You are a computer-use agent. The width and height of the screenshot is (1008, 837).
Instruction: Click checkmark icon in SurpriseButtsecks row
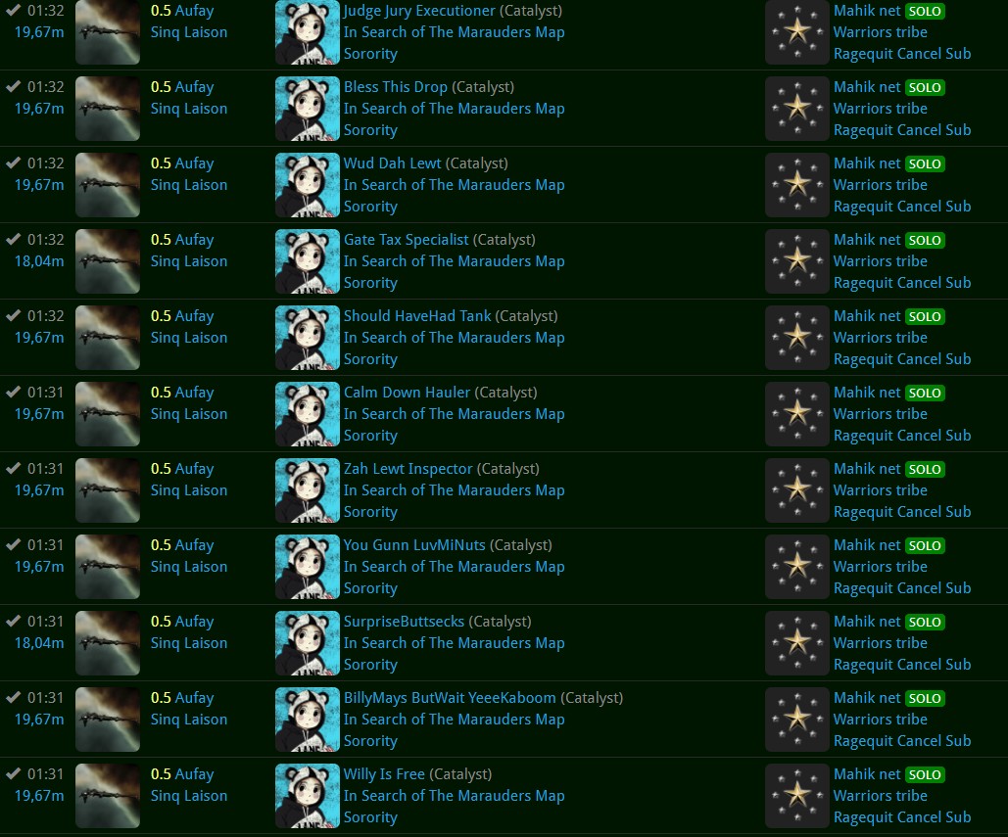tap(14, 622)
